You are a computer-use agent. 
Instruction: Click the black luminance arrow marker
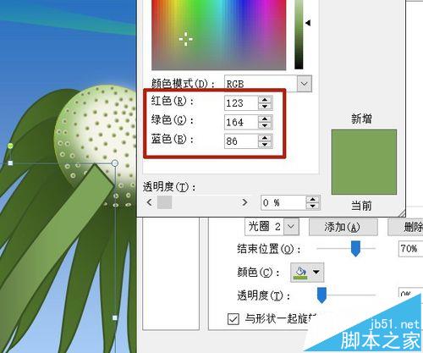pos(308,23)
